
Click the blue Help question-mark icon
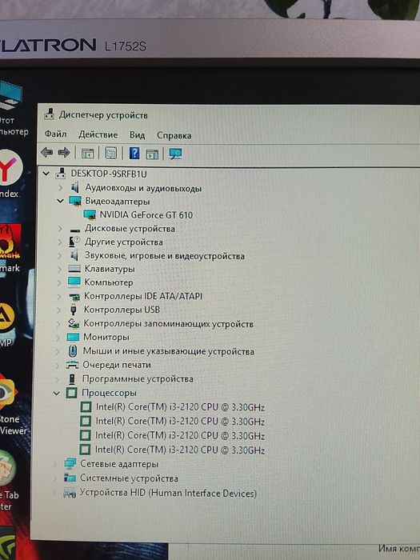tap(134, 154)
